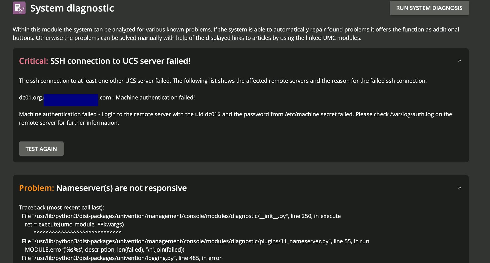Click the Traceback most recent call line
The width and height of the screenshot is (490, 263).
pyautogui.click(x=62, y=208)
